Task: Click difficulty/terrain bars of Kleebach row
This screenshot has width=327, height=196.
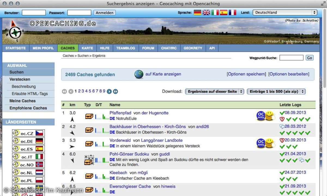Action: pyautogui.click(x=102, y=176)
